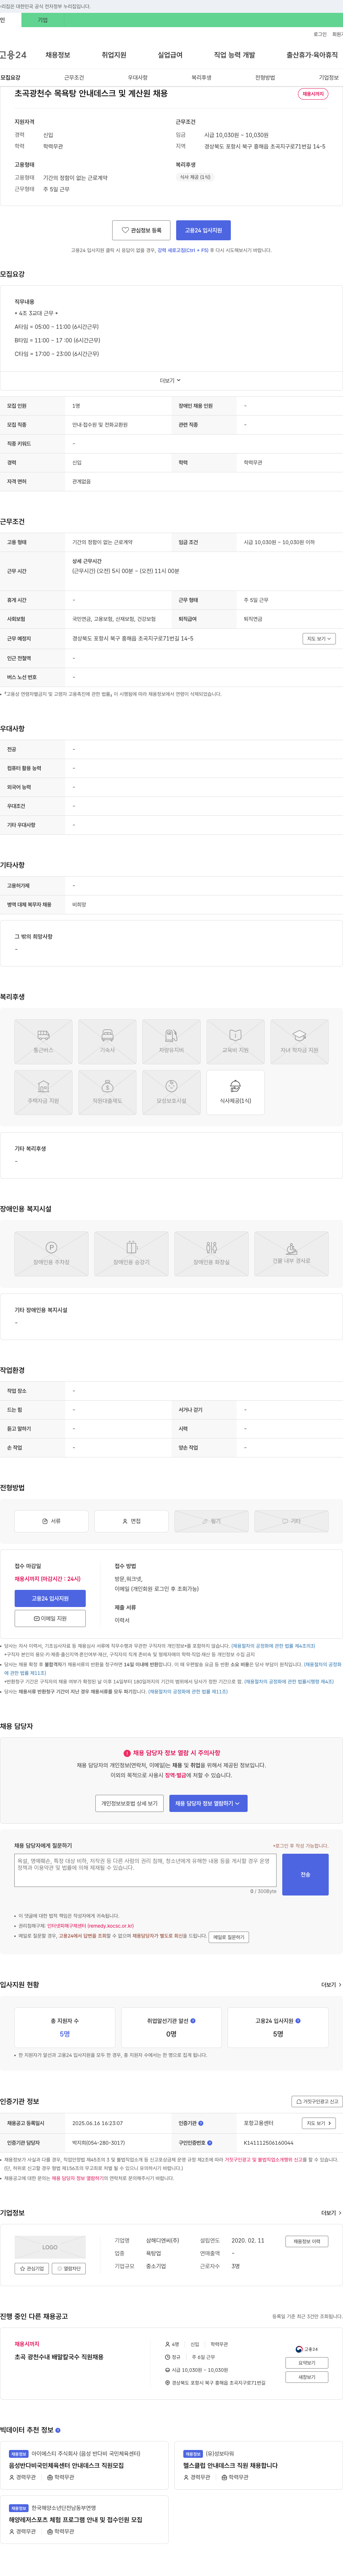Screen dimensions: 343x2576
Task: Click the 메일로 질문하기 button
Action: point(229,1937)
